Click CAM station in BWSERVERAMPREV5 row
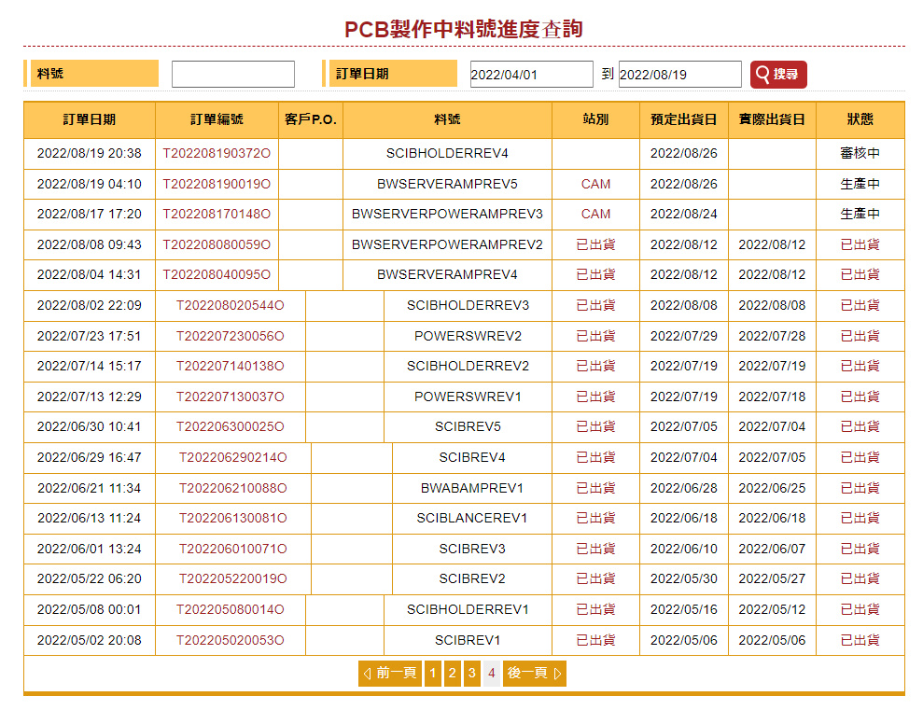This screenshot has height=710, width=923. tap(595, 184)
